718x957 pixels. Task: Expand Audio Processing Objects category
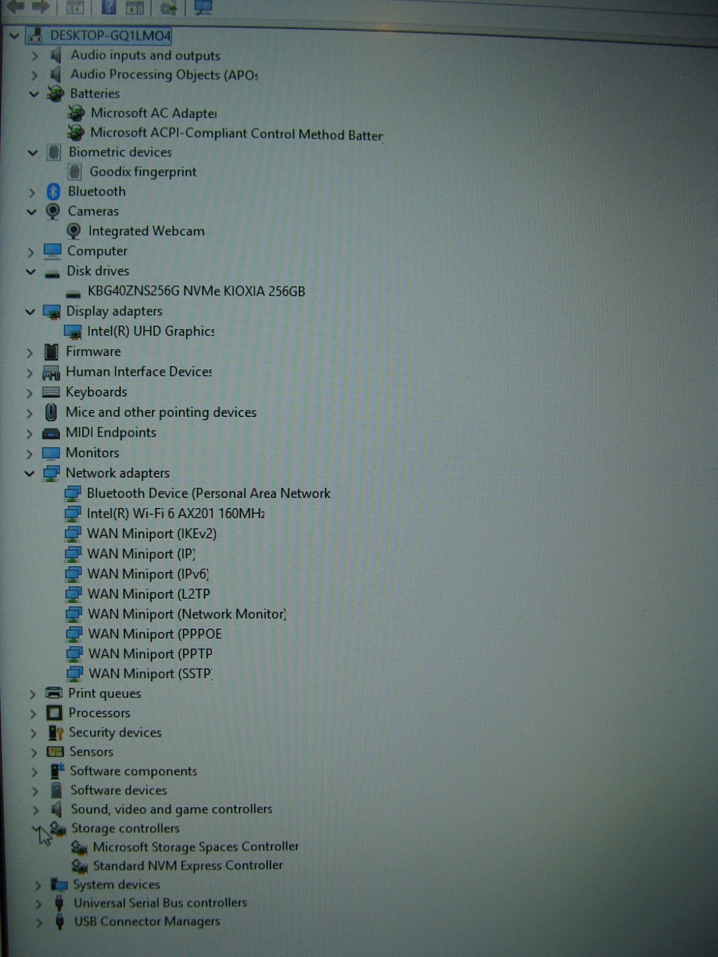[x=34, y=75]
